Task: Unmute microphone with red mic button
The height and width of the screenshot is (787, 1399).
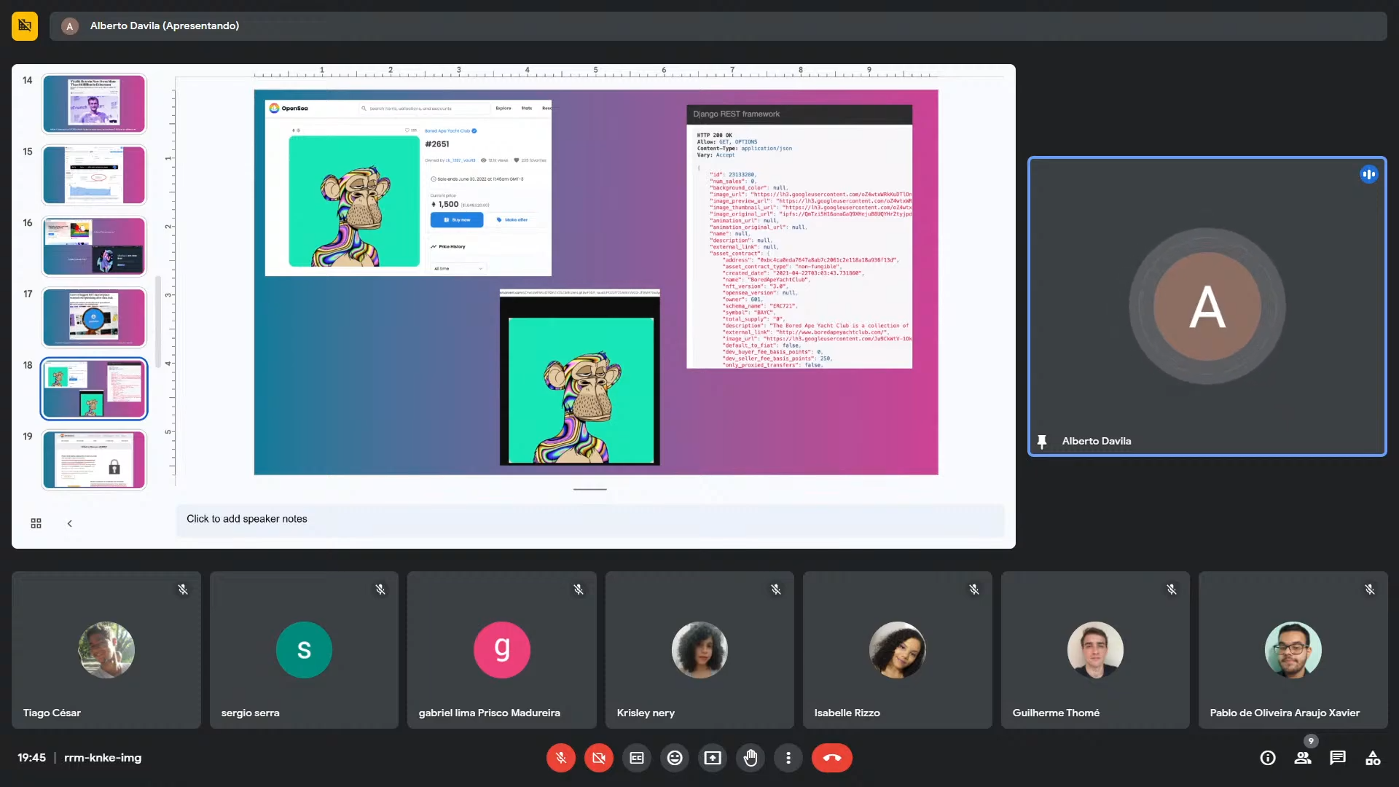Action: pyautogui.click(x=561, y=758)
